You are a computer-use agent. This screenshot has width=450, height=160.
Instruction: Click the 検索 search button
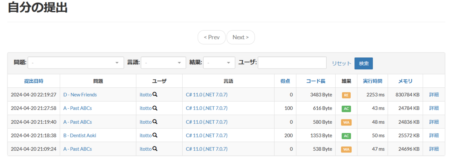pyautogui.click(x=364, y=63)
